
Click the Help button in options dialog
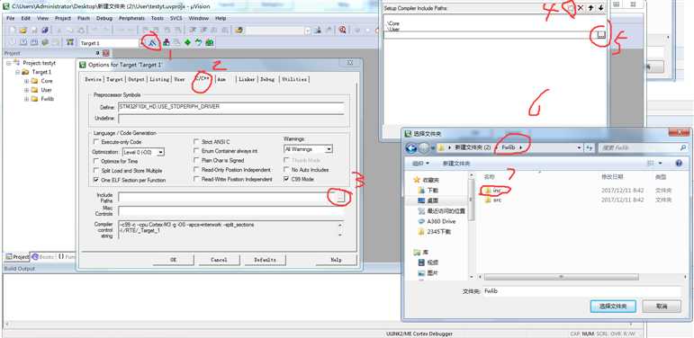pos(336,260)
